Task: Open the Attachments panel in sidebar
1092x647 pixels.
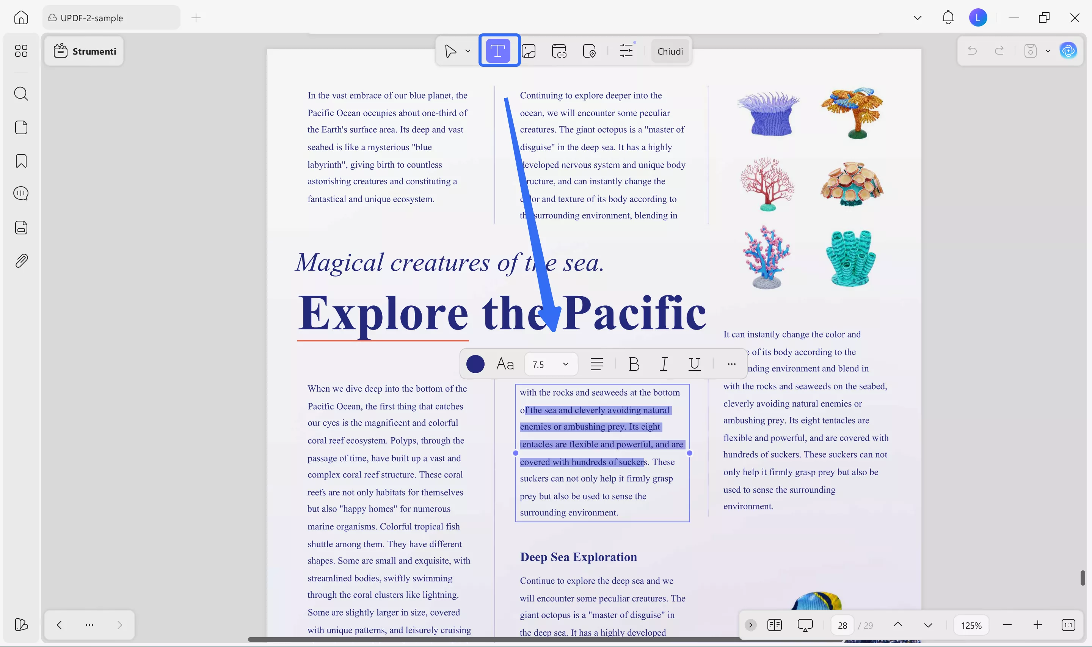Action: click(x=21, y=260)
